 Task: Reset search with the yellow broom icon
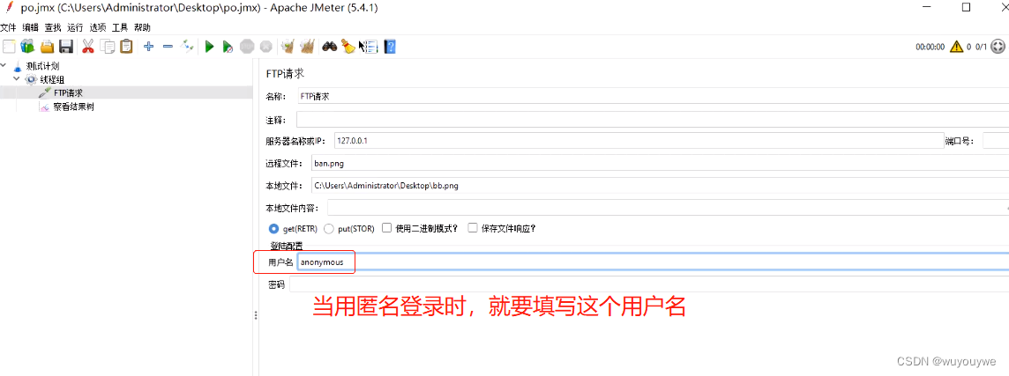point(348,47)
